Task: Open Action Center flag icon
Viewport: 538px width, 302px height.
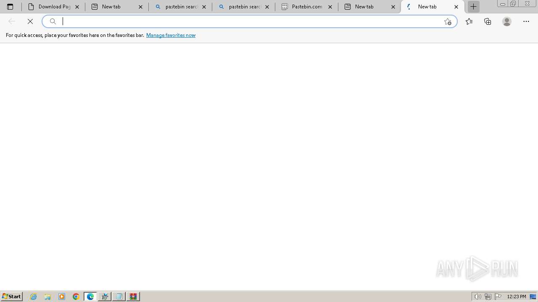Action: [x=498, y=297]
